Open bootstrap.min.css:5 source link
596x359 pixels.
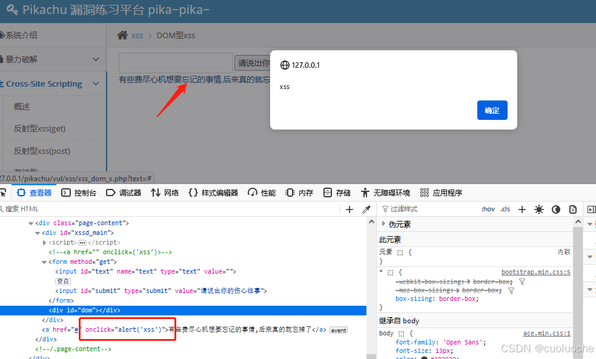click(535, 272)
